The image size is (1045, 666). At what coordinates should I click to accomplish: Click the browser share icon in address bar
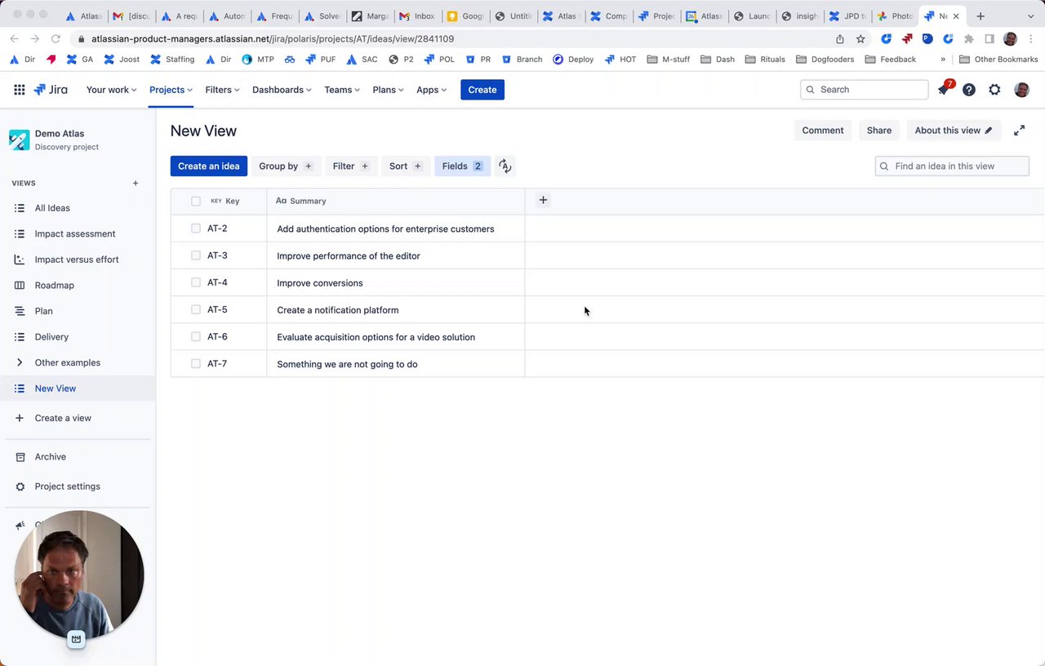point(840,38)
